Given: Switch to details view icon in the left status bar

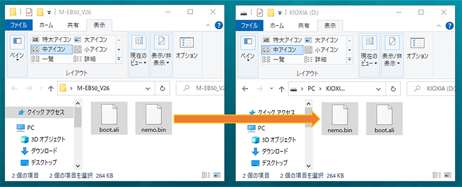Looking at the screenshot, I should [x=206, y=175].
